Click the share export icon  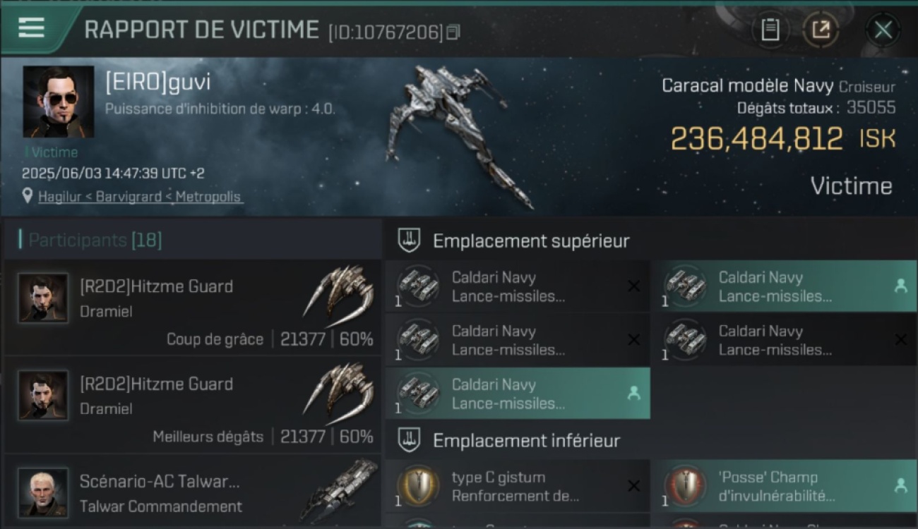pos(821,30)
